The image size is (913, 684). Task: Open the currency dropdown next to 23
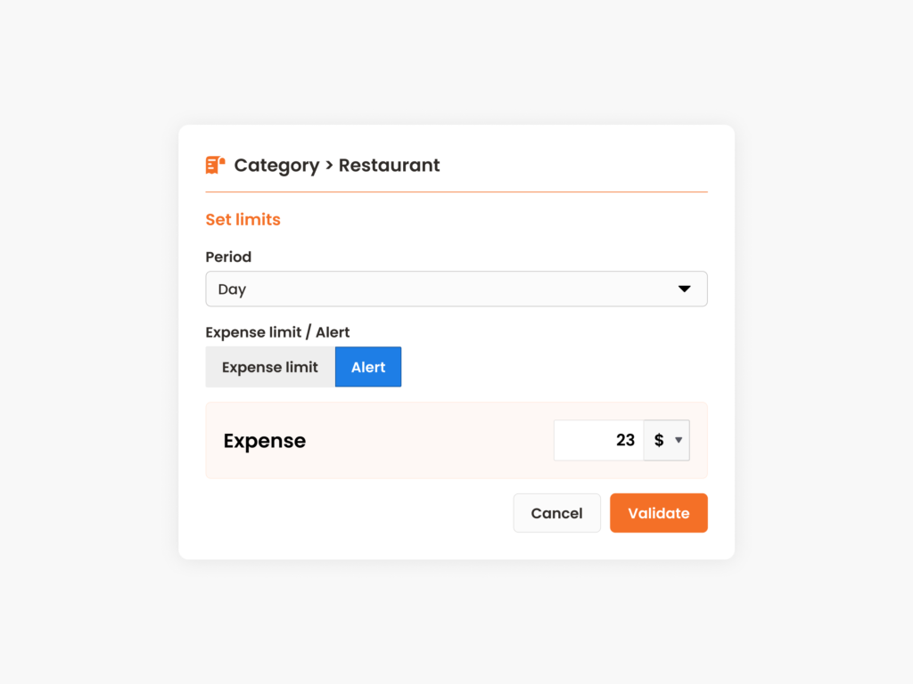(667, 440)
